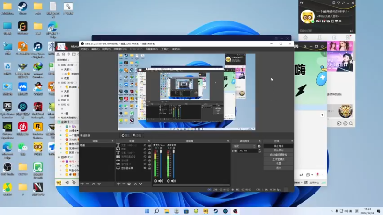Toggle lock on 视频采集设备 source
Image resolution: width=383 pixels, height=215 pixels.
pos(149,157)
